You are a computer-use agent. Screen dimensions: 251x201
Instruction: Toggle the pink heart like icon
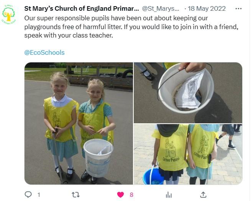click(x=120, y=195)
